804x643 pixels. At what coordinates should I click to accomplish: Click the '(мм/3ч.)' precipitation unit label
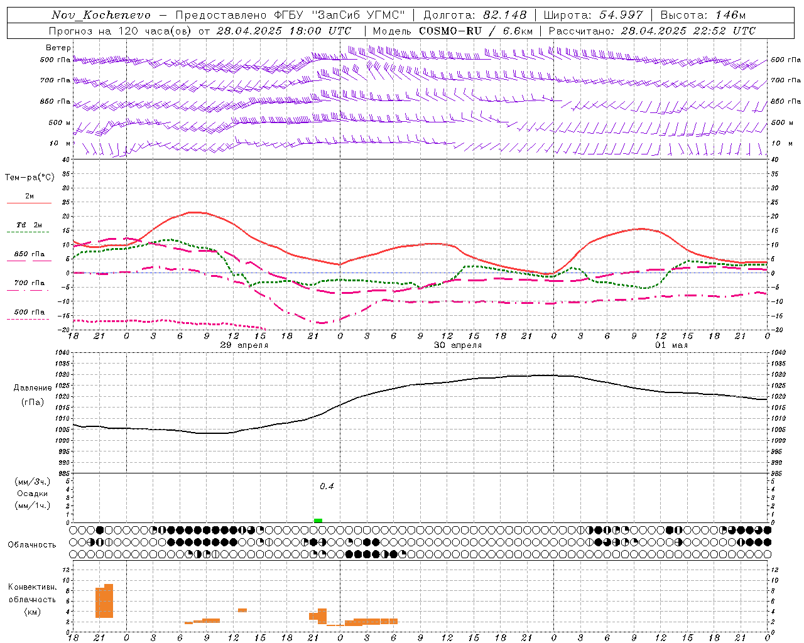[x=33, y=482]
